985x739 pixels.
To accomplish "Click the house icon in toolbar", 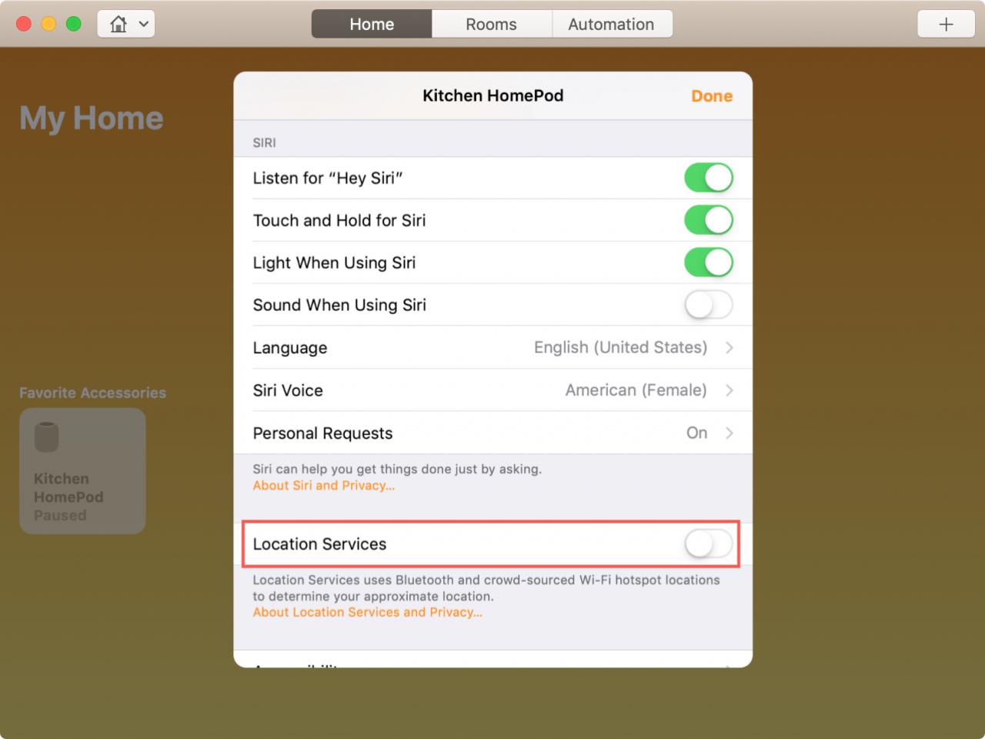I will 119,24.
